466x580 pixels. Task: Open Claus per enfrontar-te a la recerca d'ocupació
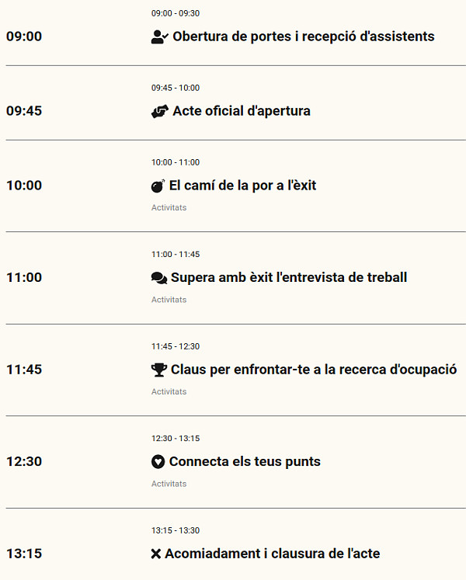[314, 370]
